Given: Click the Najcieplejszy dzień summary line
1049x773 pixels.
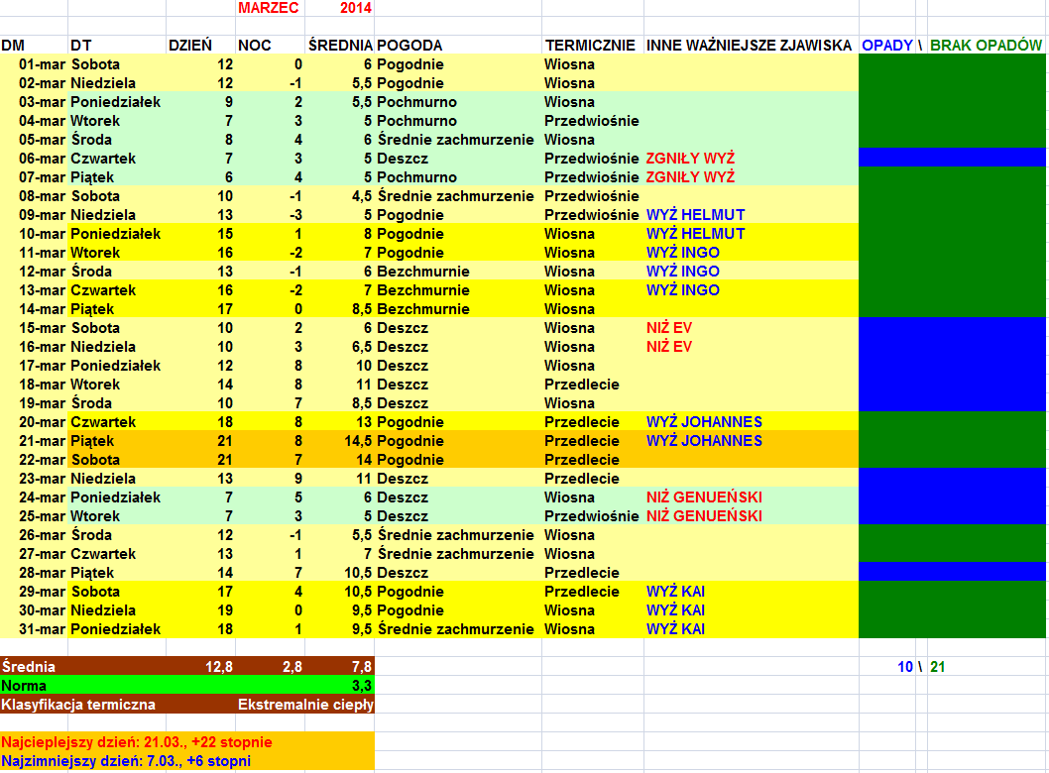Looking at the screenshot, I should [137, 742].
